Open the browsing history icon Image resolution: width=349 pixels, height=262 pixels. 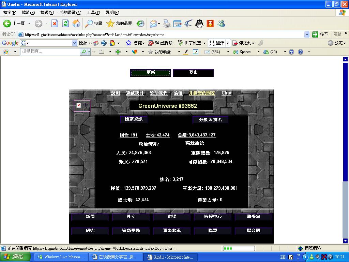(140, 24)
